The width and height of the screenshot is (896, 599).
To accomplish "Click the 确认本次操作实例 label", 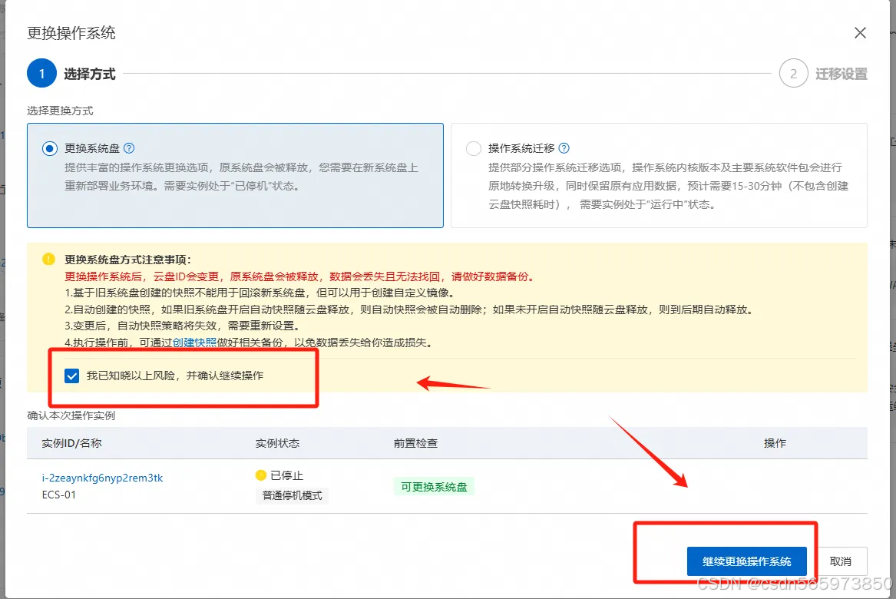I will [x=71, y=415].
